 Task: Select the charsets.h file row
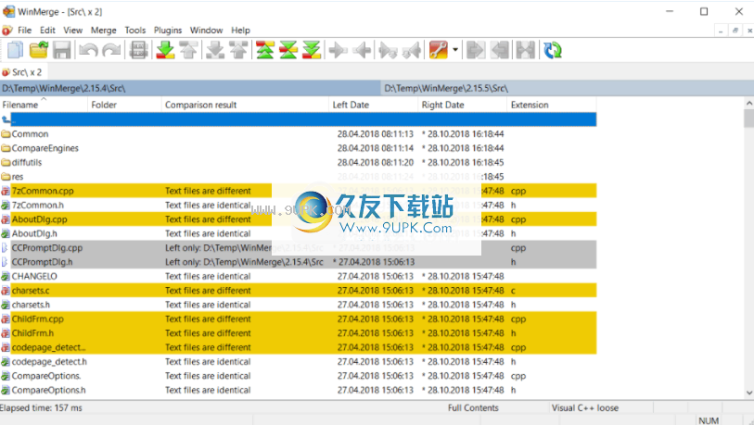(x=298, y=305)
